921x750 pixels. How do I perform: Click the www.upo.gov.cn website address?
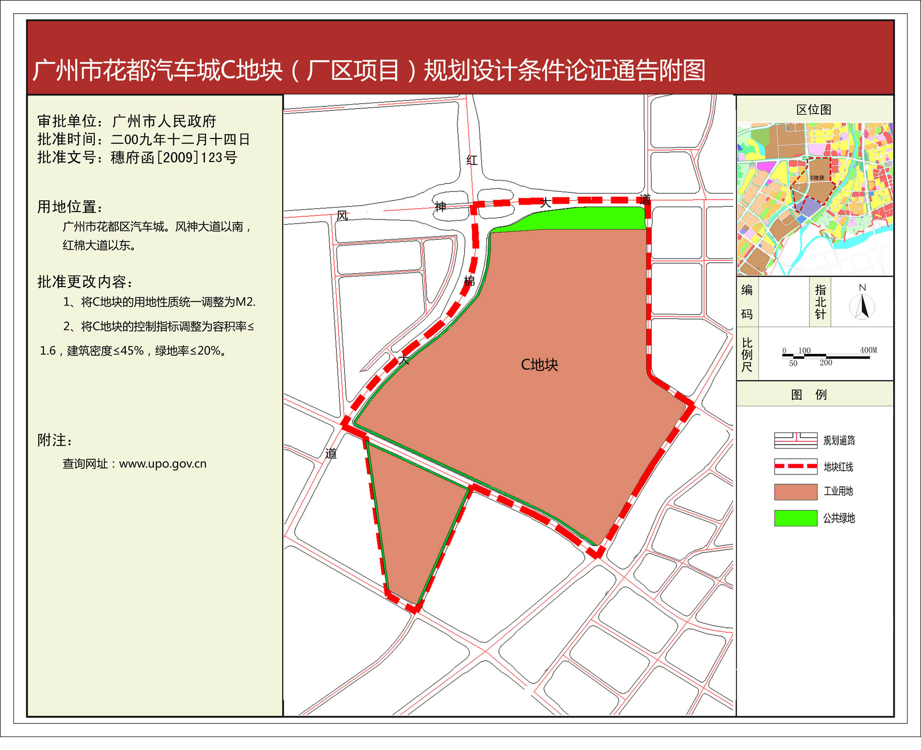(x=163, y=464)
